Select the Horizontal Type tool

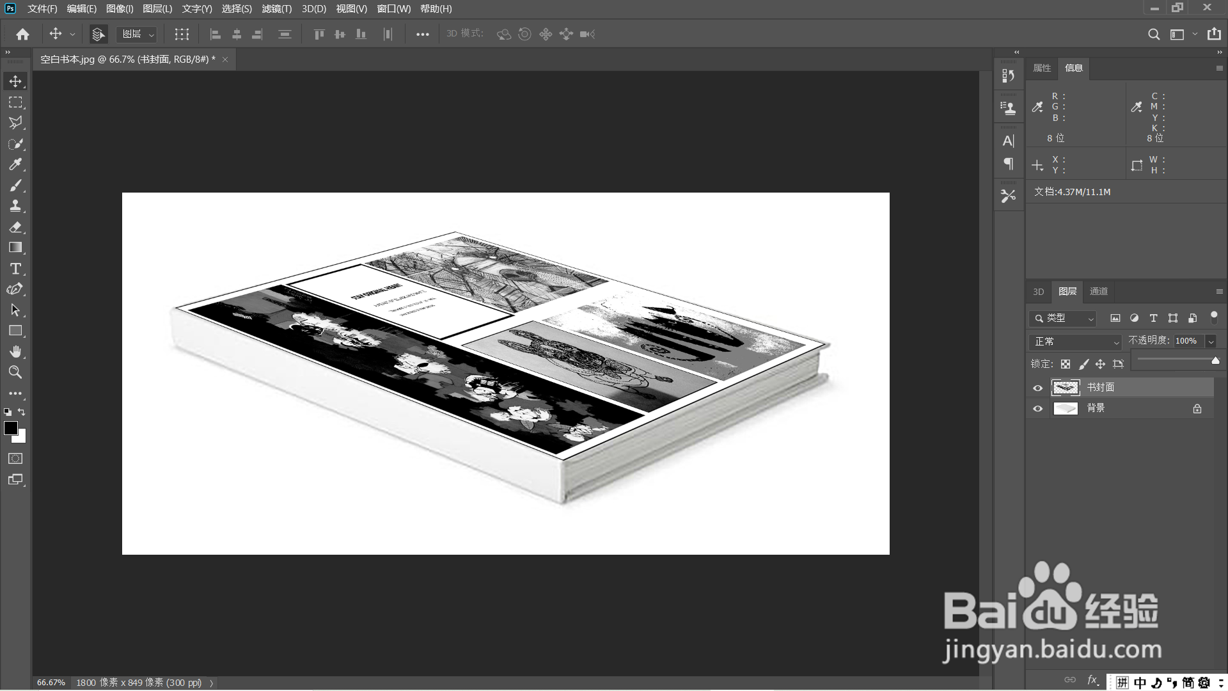(15, 269)
